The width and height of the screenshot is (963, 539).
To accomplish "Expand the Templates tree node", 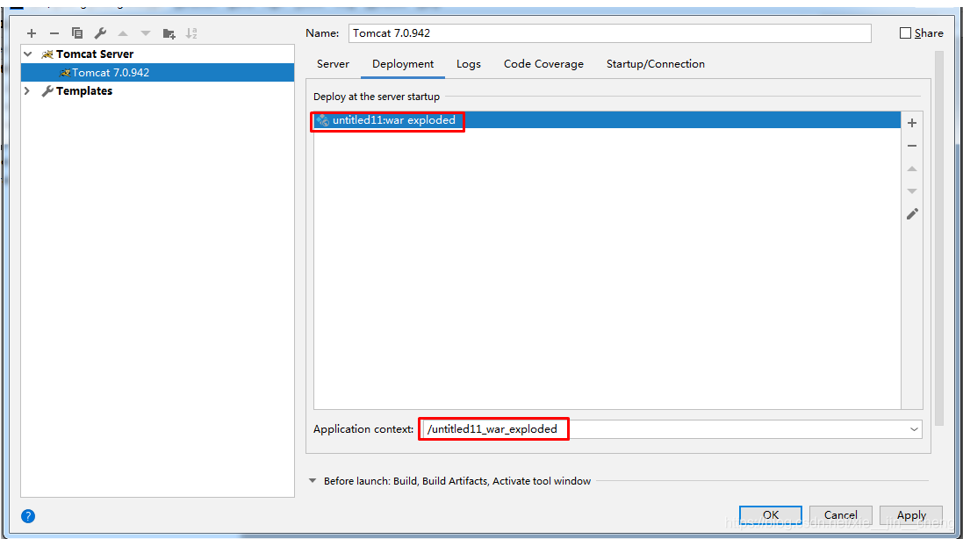I will 27,90.
